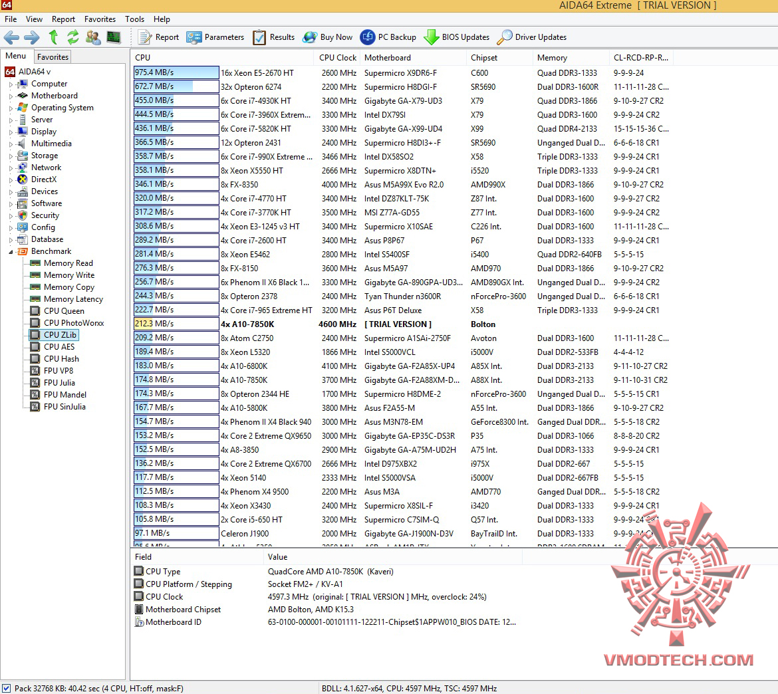The image size is (778, 694).
Task: Open benchmark Parameters
Action: (x=215, y=37)
